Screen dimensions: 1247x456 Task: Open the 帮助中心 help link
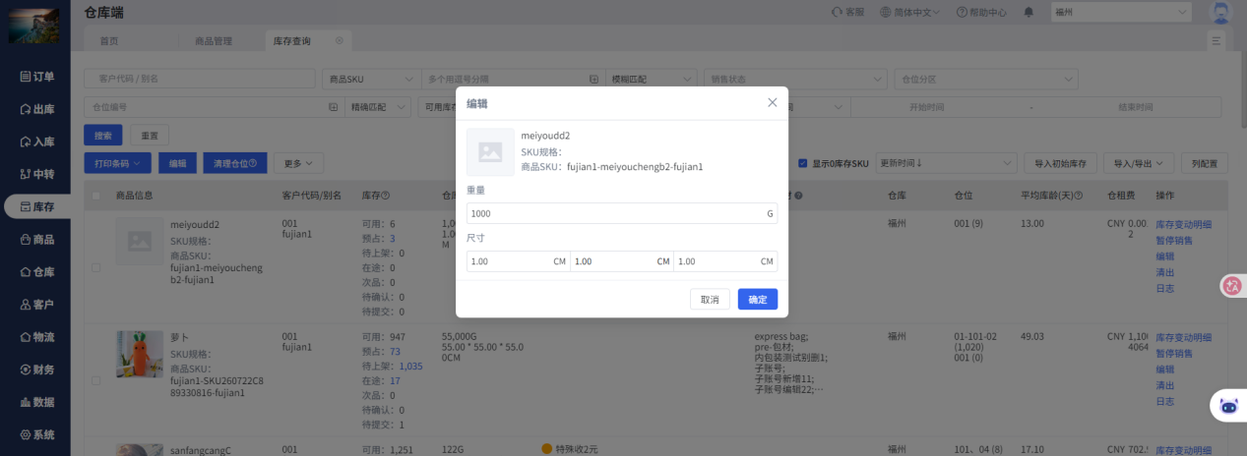[980, 13]
